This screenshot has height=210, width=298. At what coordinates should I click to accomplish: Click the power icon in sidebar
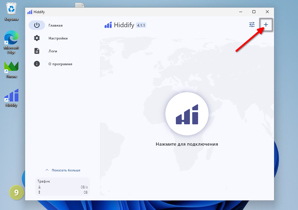tap(37, 25)
